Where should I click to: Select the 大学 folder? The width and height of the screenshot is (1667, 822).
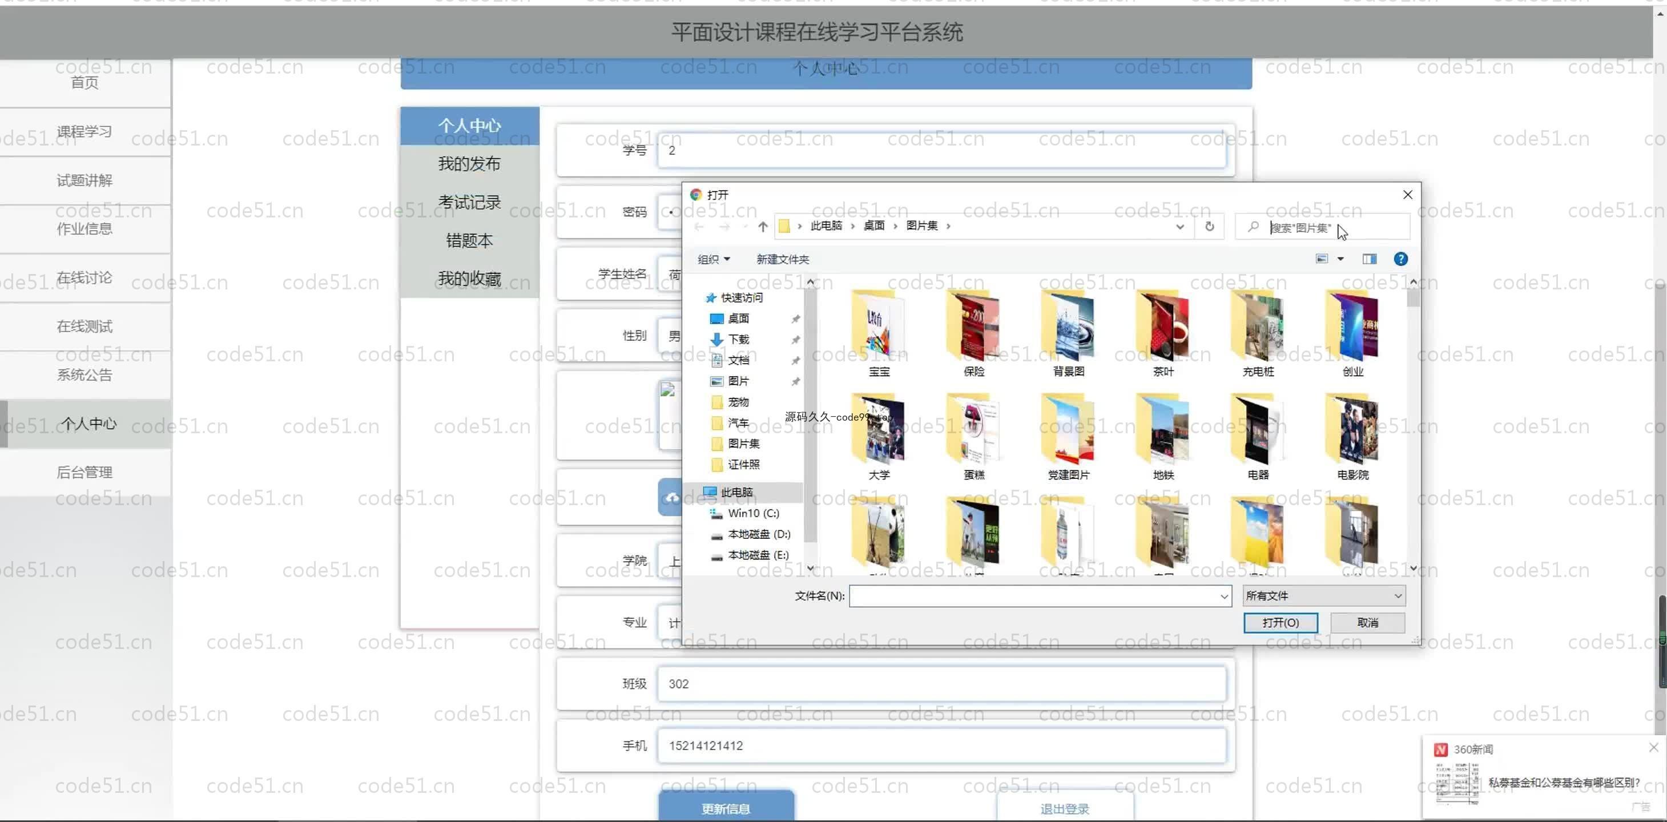click(x=879, y=436)
